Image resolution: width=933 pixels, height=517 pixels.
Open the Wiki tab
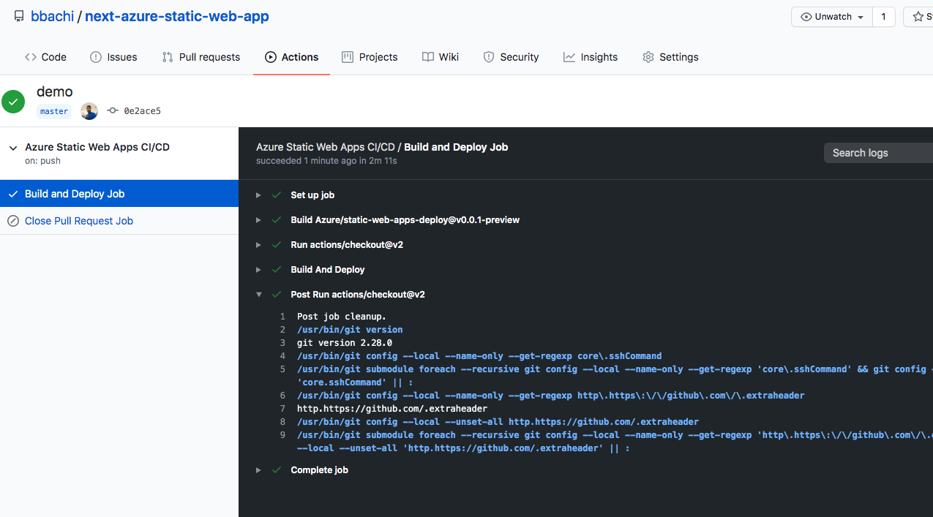coord(441,57)
